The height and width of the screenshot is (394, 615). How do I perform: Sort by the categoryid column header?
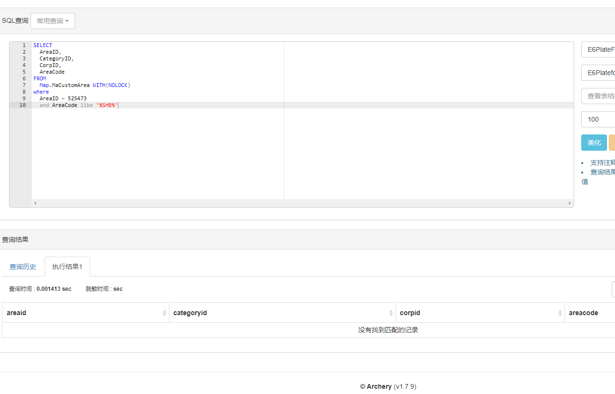[283, 313]
